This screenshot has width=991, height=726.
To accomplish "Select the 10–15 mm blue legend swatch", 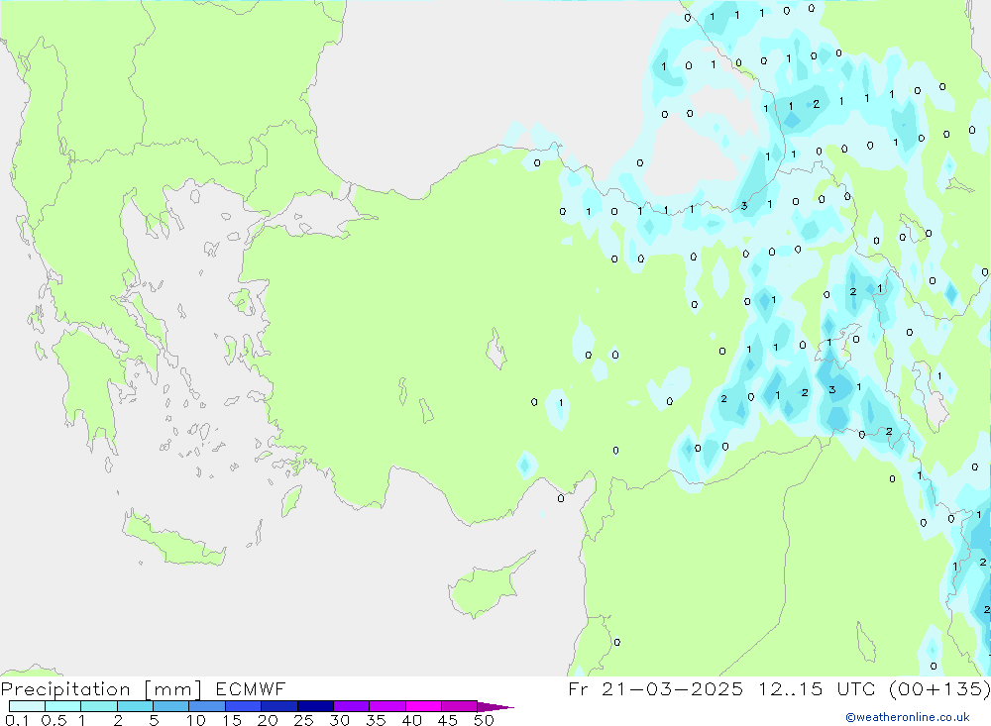I will [207, 706].
